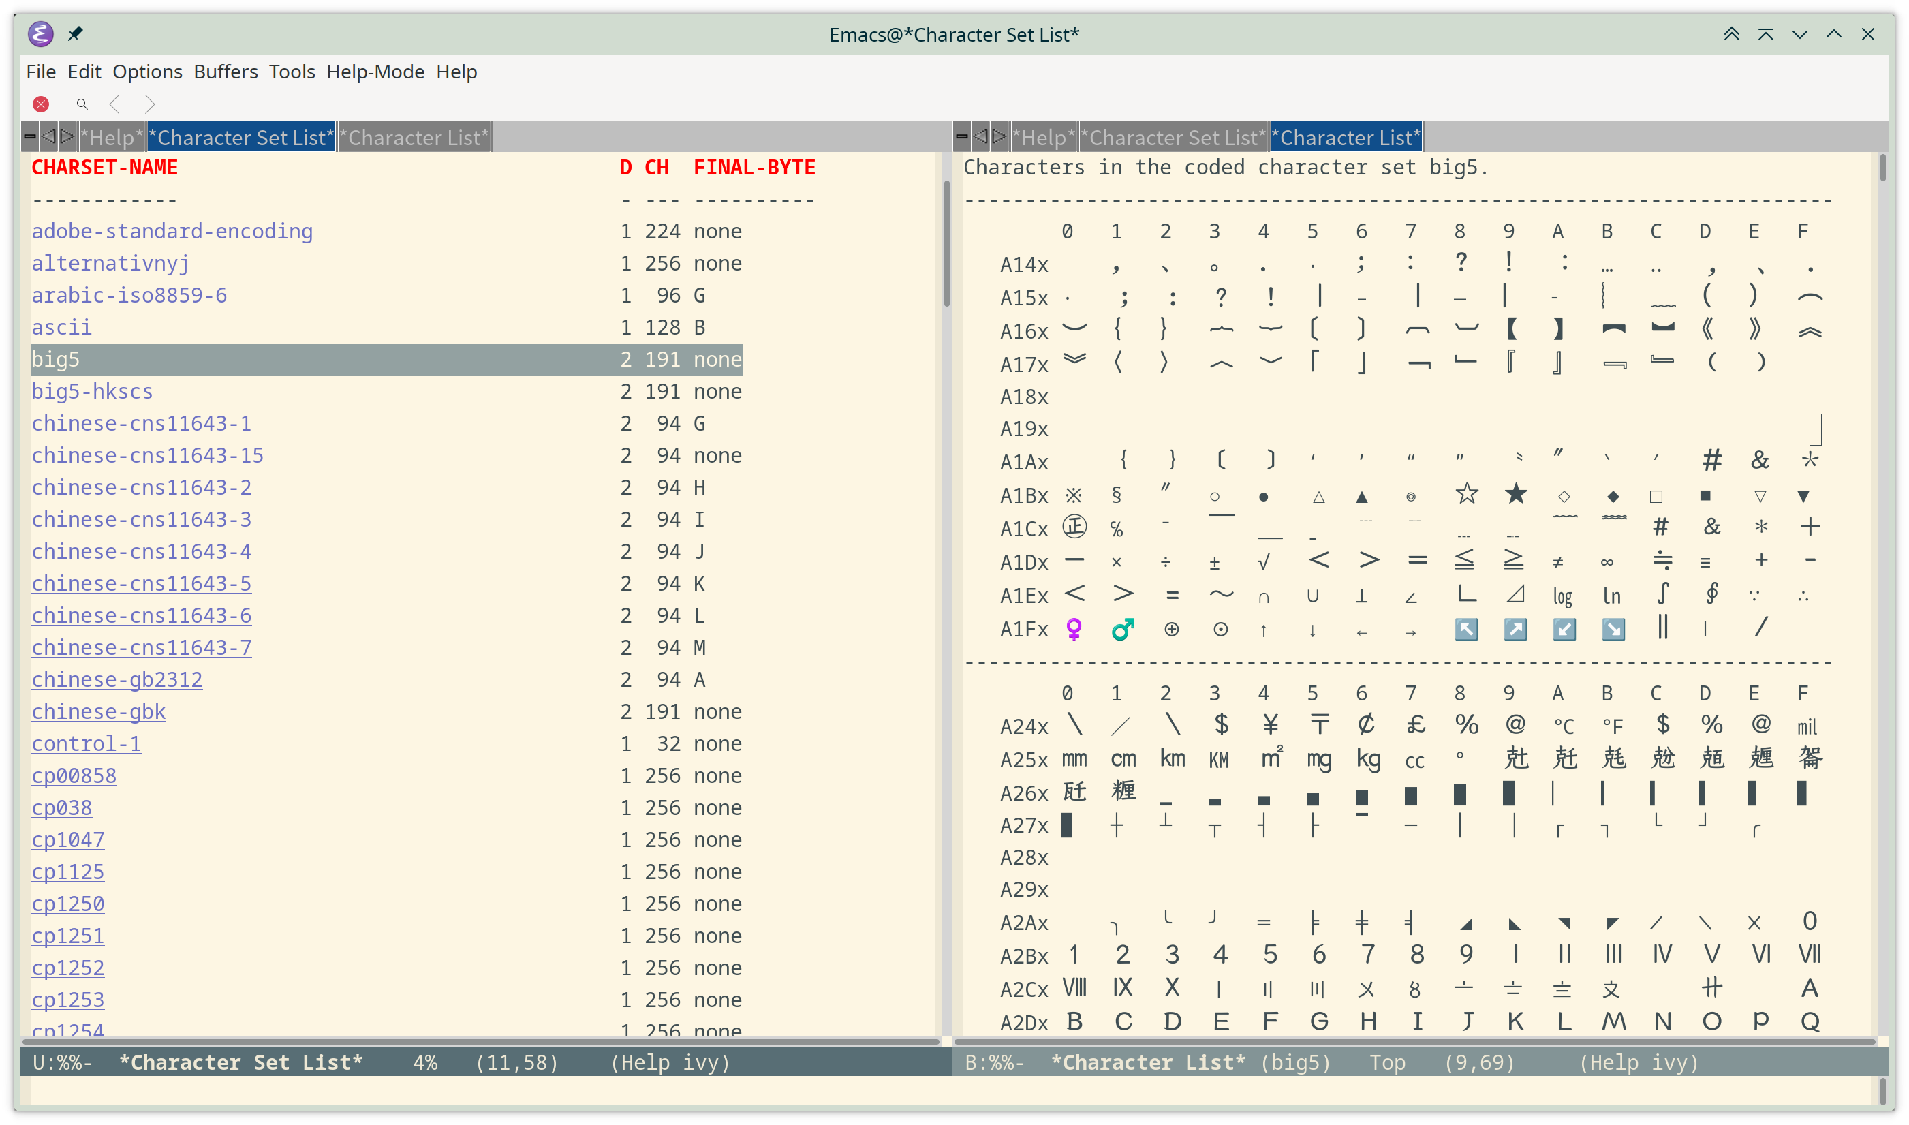Viewport: 1909px width, 1125px height.
Task: Click the CHARSET-NAME column header
Action: click(x=105, y=168)
